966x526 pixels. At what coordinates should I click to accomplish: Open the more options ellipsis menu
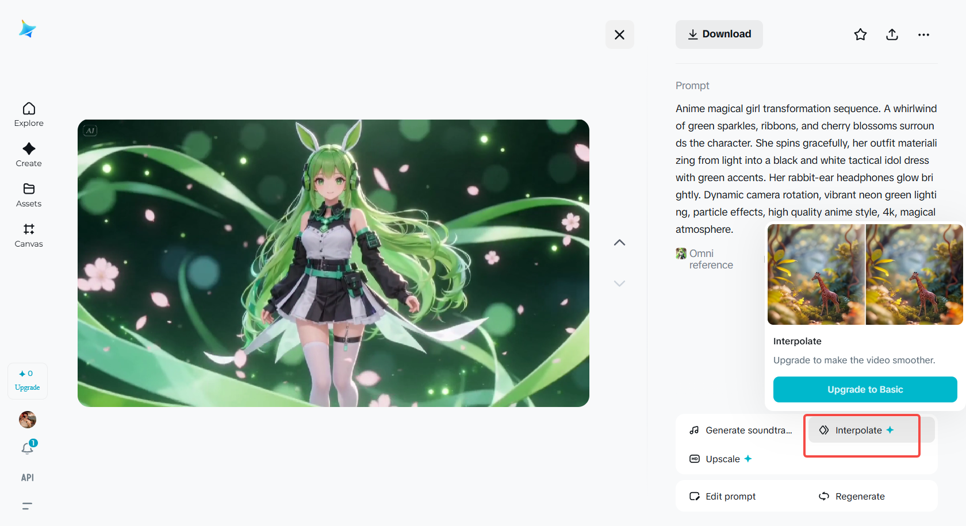[923, 34]
